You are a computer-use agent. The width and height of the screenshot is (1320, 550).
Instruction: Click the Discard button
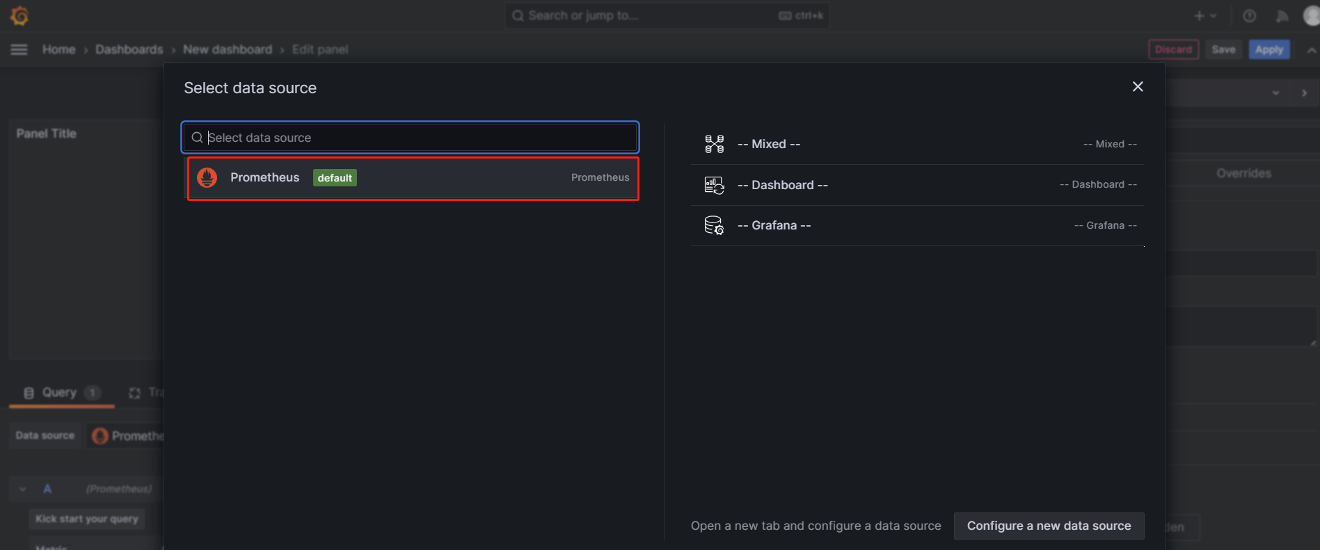(x=1174, y=49)
